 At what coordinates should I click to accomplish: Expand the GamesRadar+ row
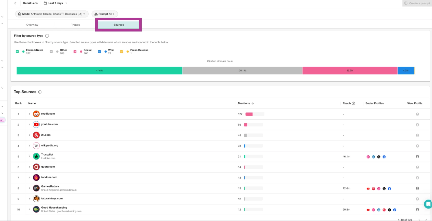[29, 188]
